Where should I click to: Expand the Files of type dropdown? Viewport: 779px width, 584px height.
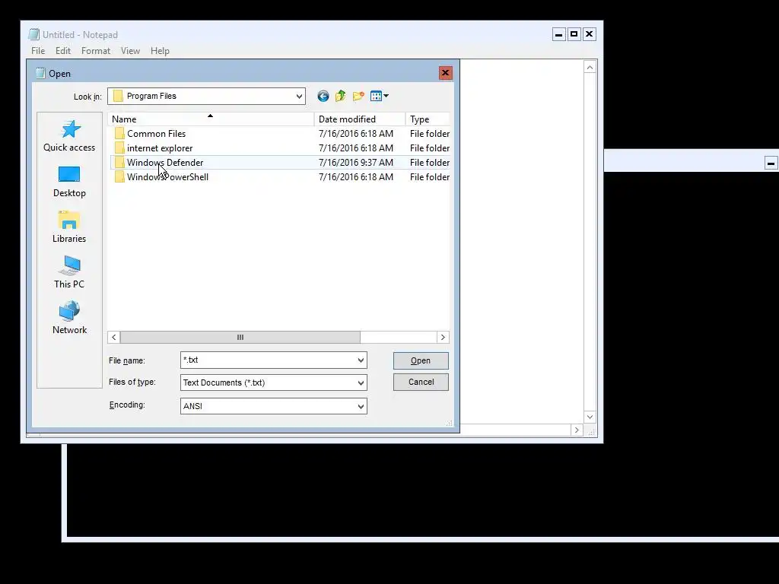(361, 383)
